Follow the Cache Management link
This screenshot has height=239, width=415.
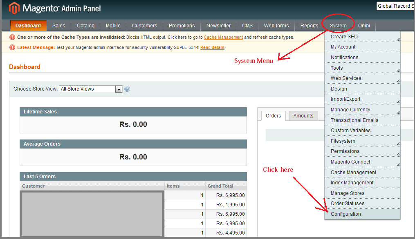click(x=223, y=37)
